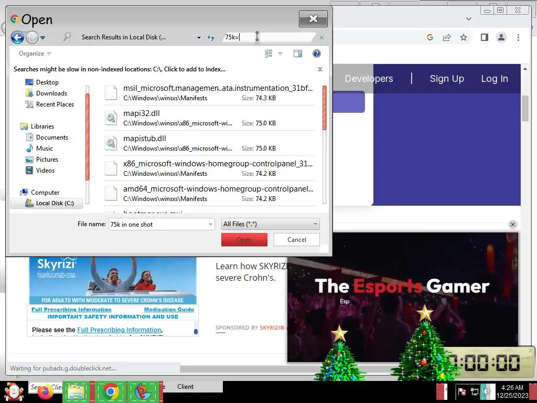
Task: Select Recent Places in navigation pane
Action: click(55, 104)
